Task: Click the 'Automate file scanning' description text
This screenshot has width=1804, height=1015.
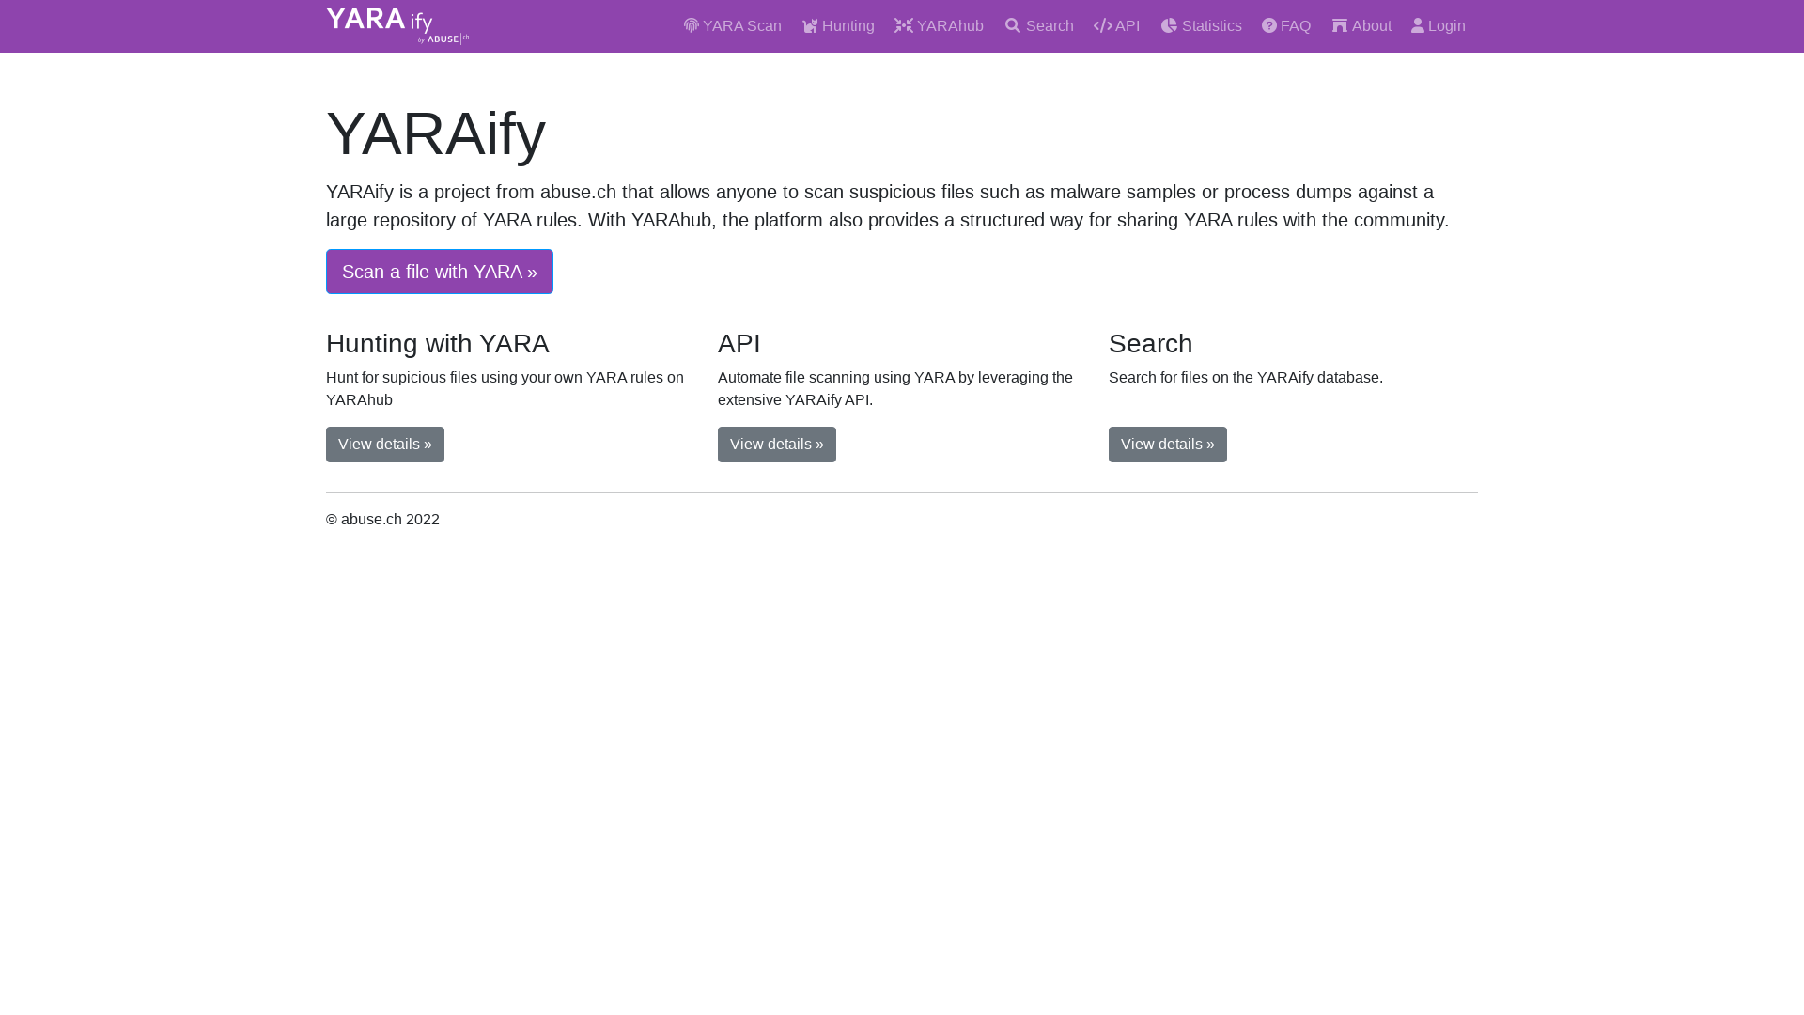Action: pyautogui.click(x=895, y=389)
